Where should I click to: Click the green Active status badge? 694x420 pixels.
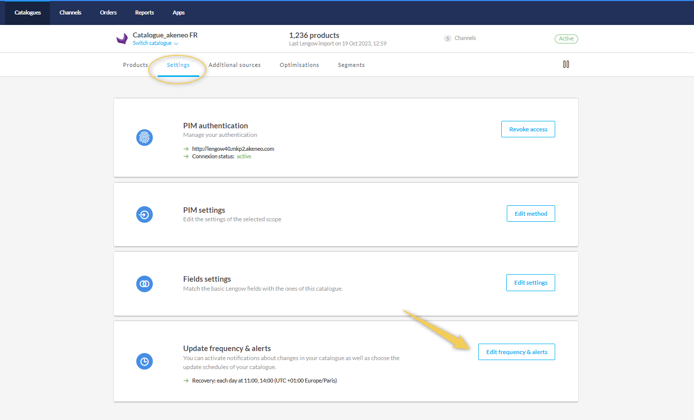point(566,38)
